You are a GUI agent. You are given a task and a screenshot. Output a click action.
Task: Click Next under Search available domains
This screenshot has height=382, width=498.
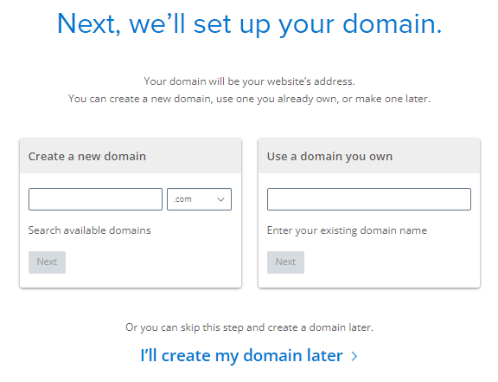click(x=47, y=262)
